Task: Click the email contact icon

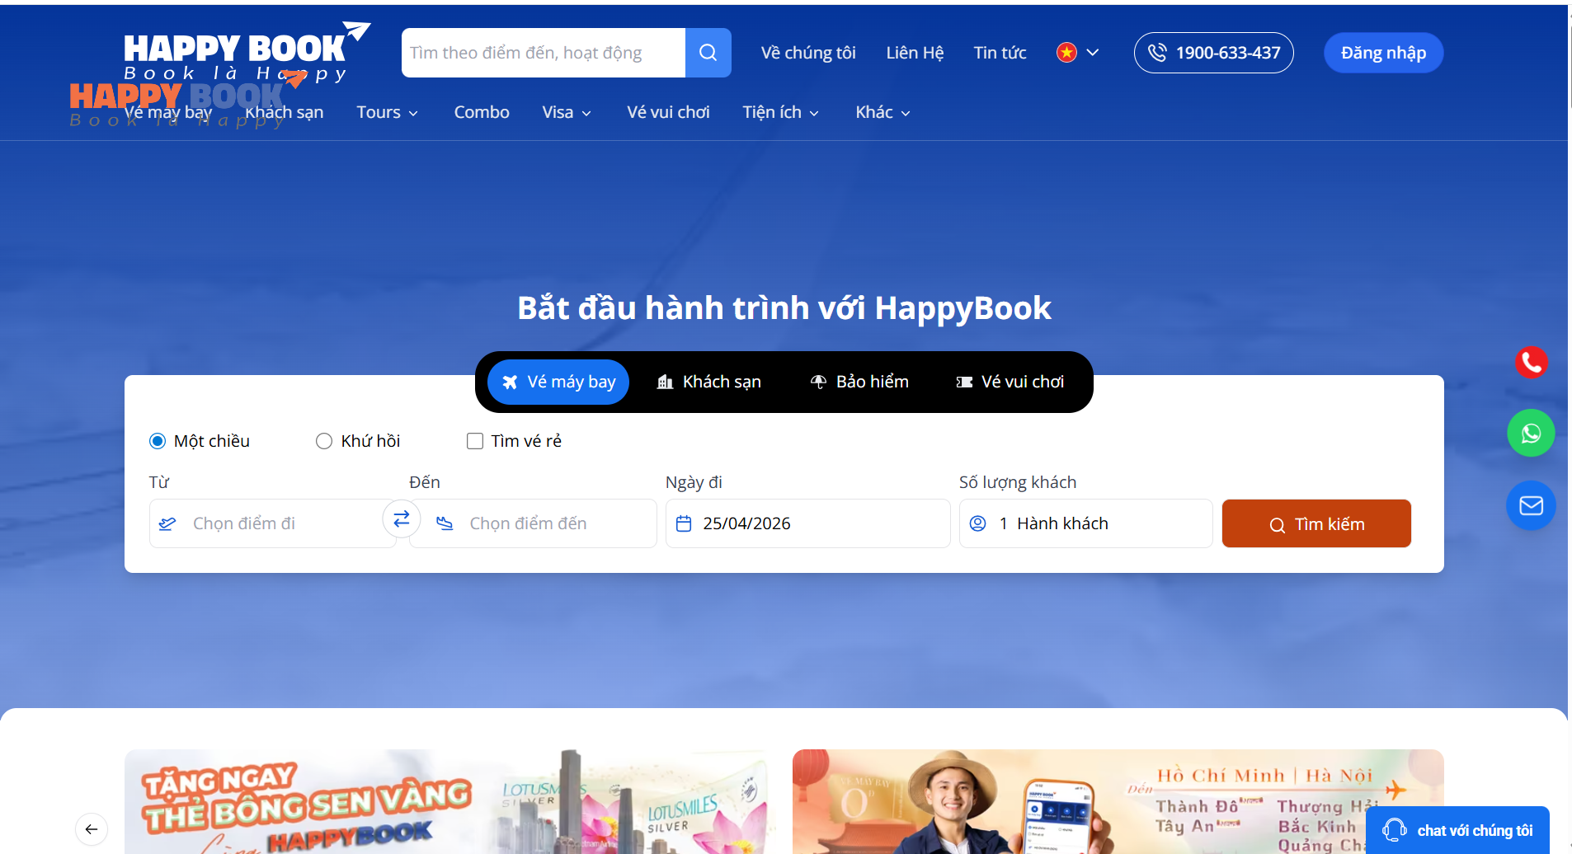Action: pyautogui.click(x=1532, y=505)
